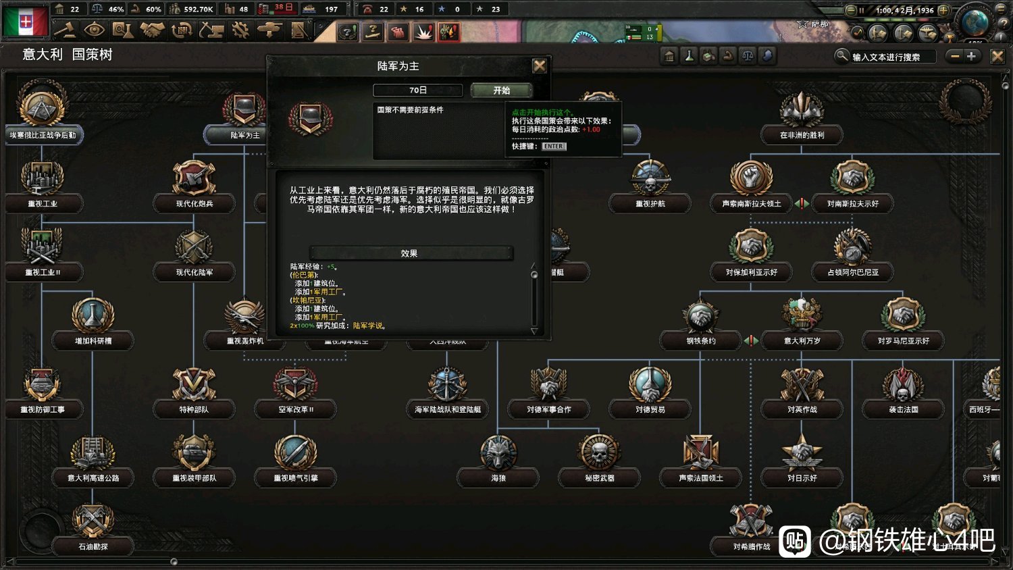Filter focus tree by manpower arm icon
The image size is (1013, 570).
tap(728, 56)
